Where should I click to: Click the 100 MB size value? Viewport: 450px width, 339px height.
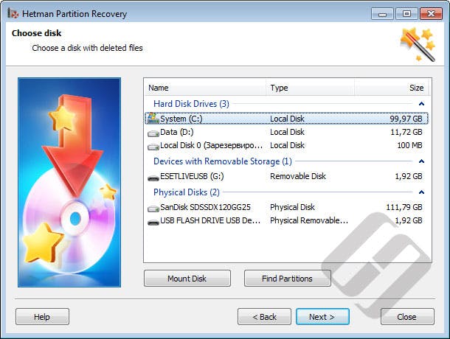[410, 145]
